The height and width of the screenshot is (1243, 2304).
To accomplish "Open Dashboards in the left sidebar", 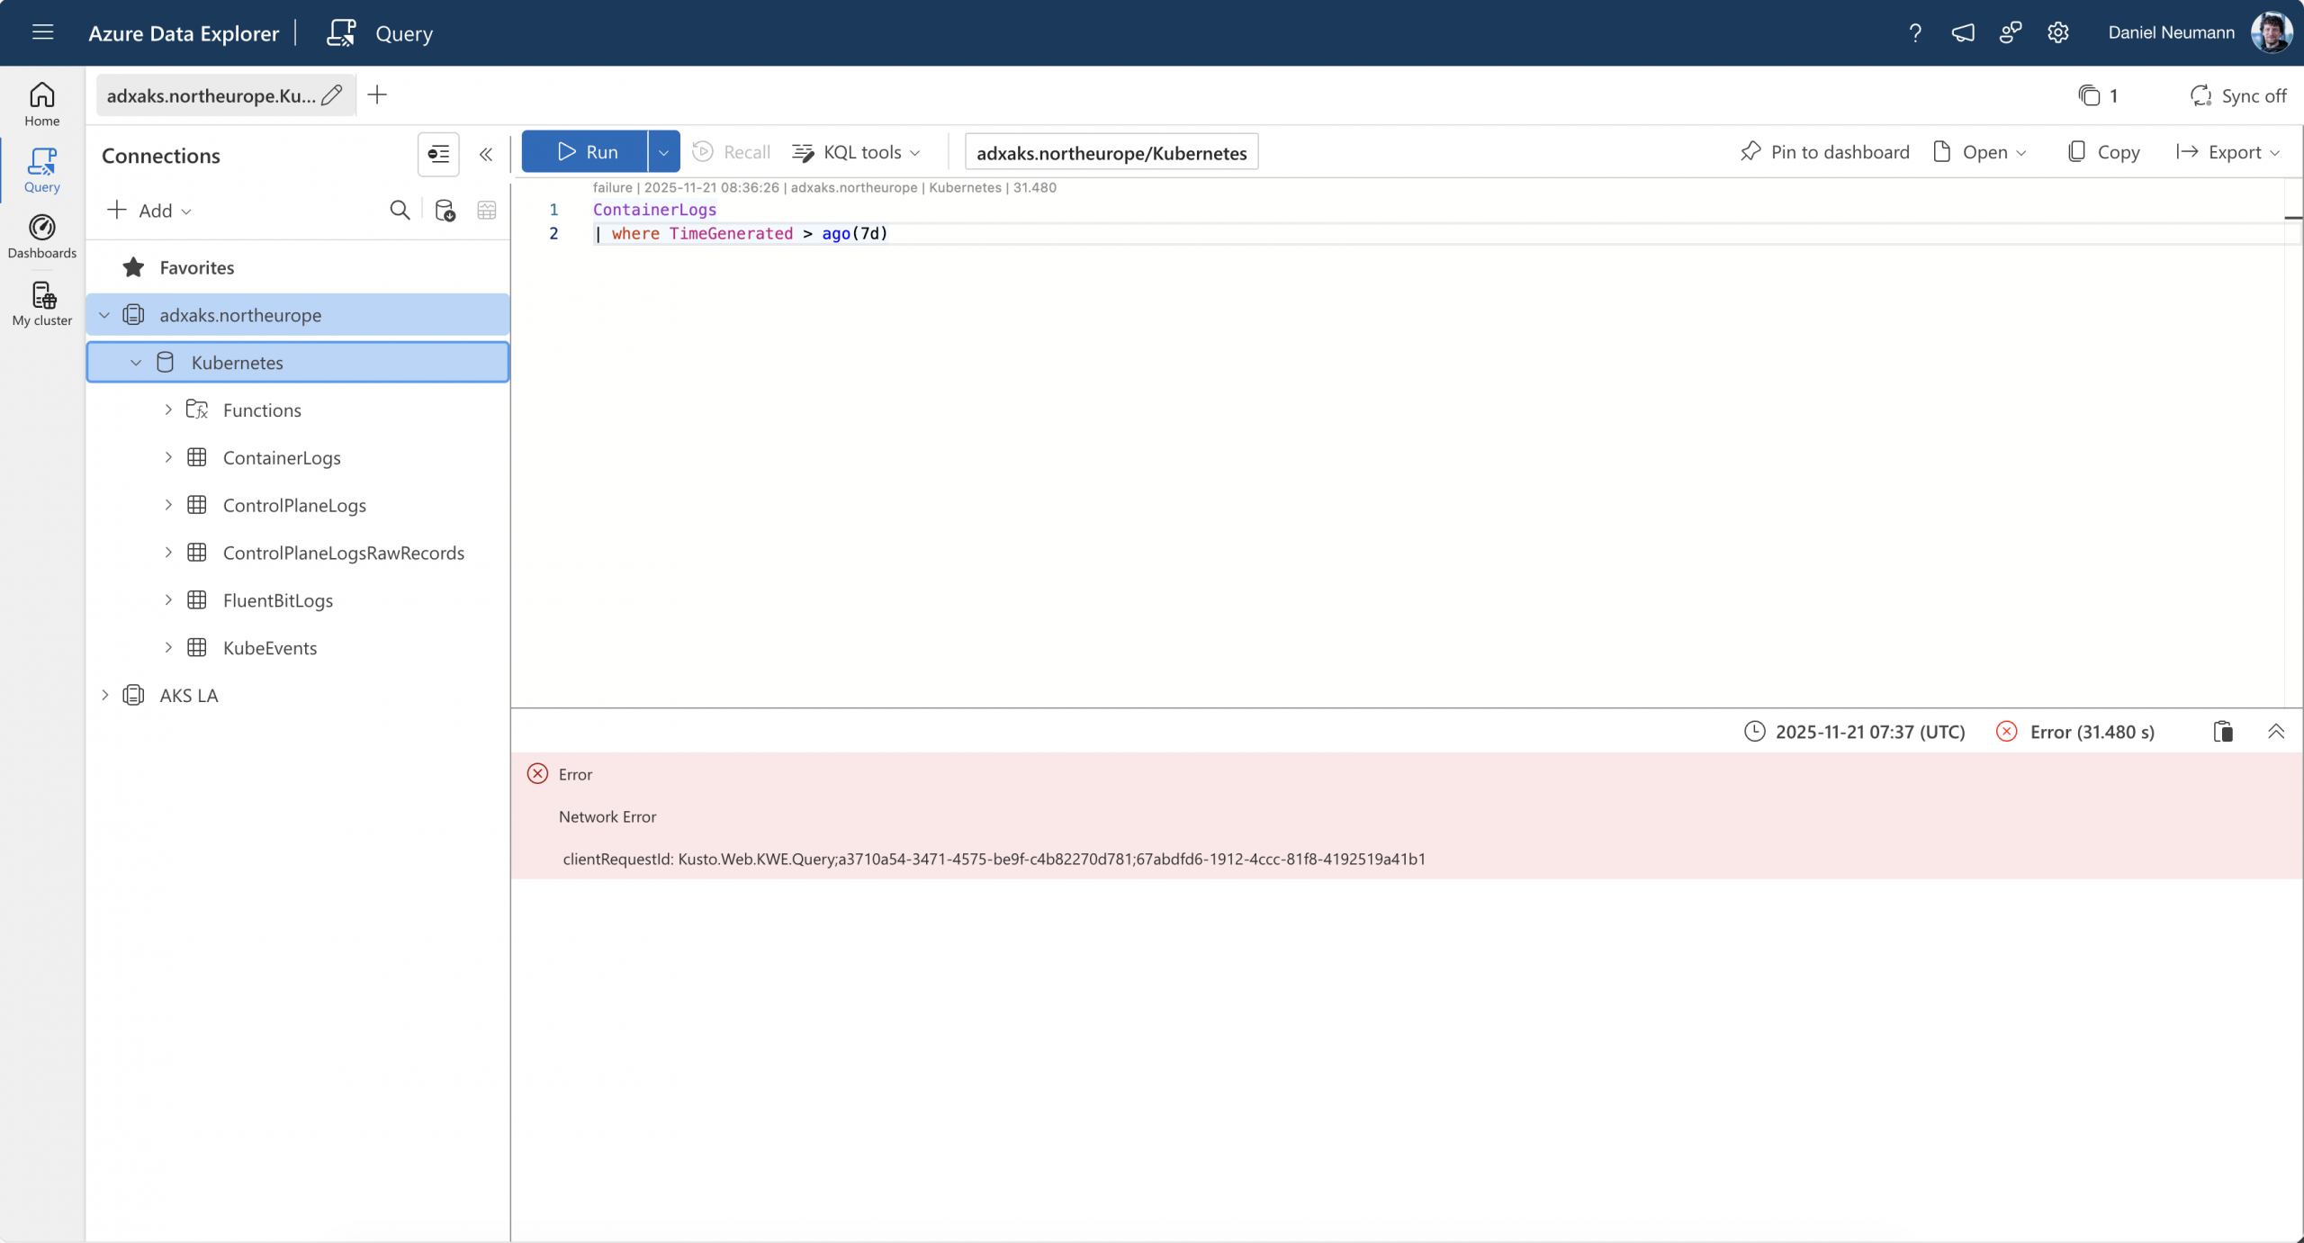I will coord(42,237).
